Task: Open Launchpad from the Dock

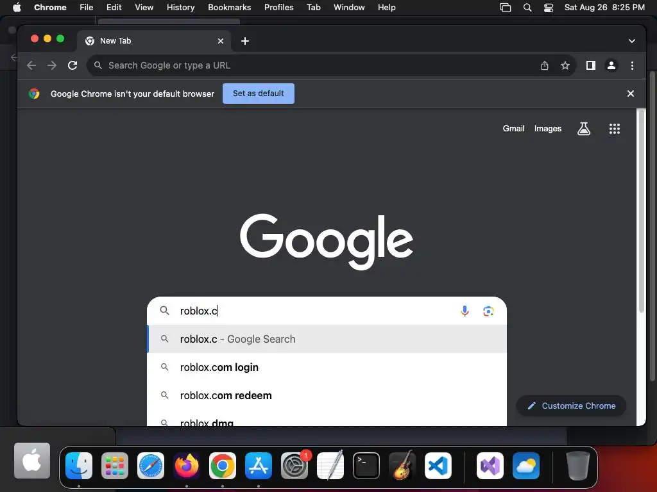Action: click(114, 466)
